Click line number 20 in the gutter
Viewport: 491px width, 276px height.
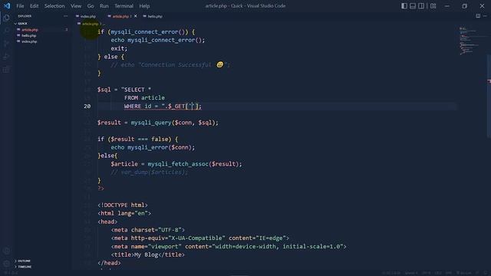click(87, 107)
